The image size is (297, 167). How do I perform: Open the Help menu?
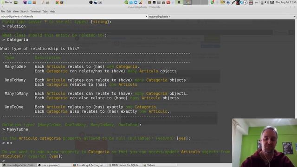coord(52,11)
